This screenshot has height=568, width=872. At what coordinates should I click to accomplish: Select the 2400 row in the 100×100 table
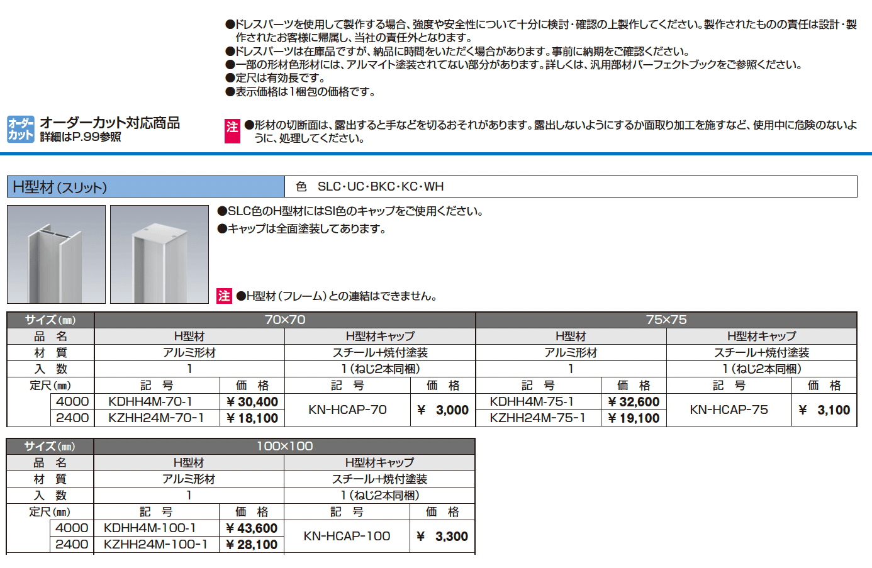(x=71, y=545)
